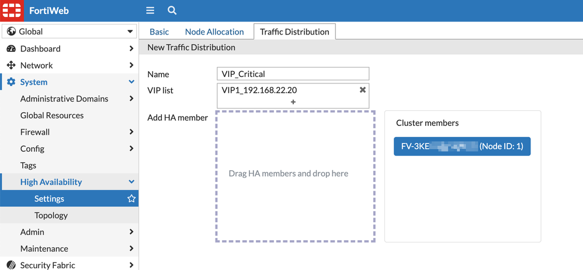Click the Network arrows icon
This screenshot has height=270, width=583.
[11, 65]
